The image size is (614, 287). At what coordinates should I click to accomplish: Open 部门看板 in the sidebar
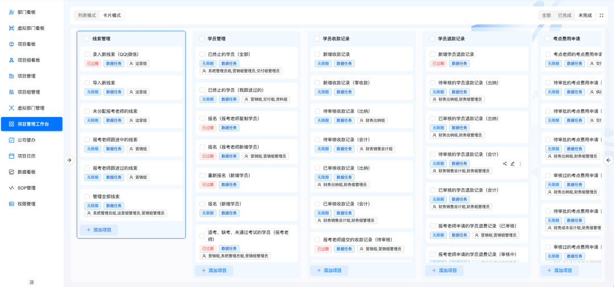[31, 12]
